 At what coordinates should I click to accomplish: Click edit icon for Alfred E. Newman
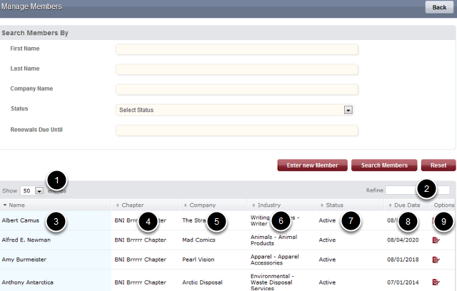click(x=436, y=240)
